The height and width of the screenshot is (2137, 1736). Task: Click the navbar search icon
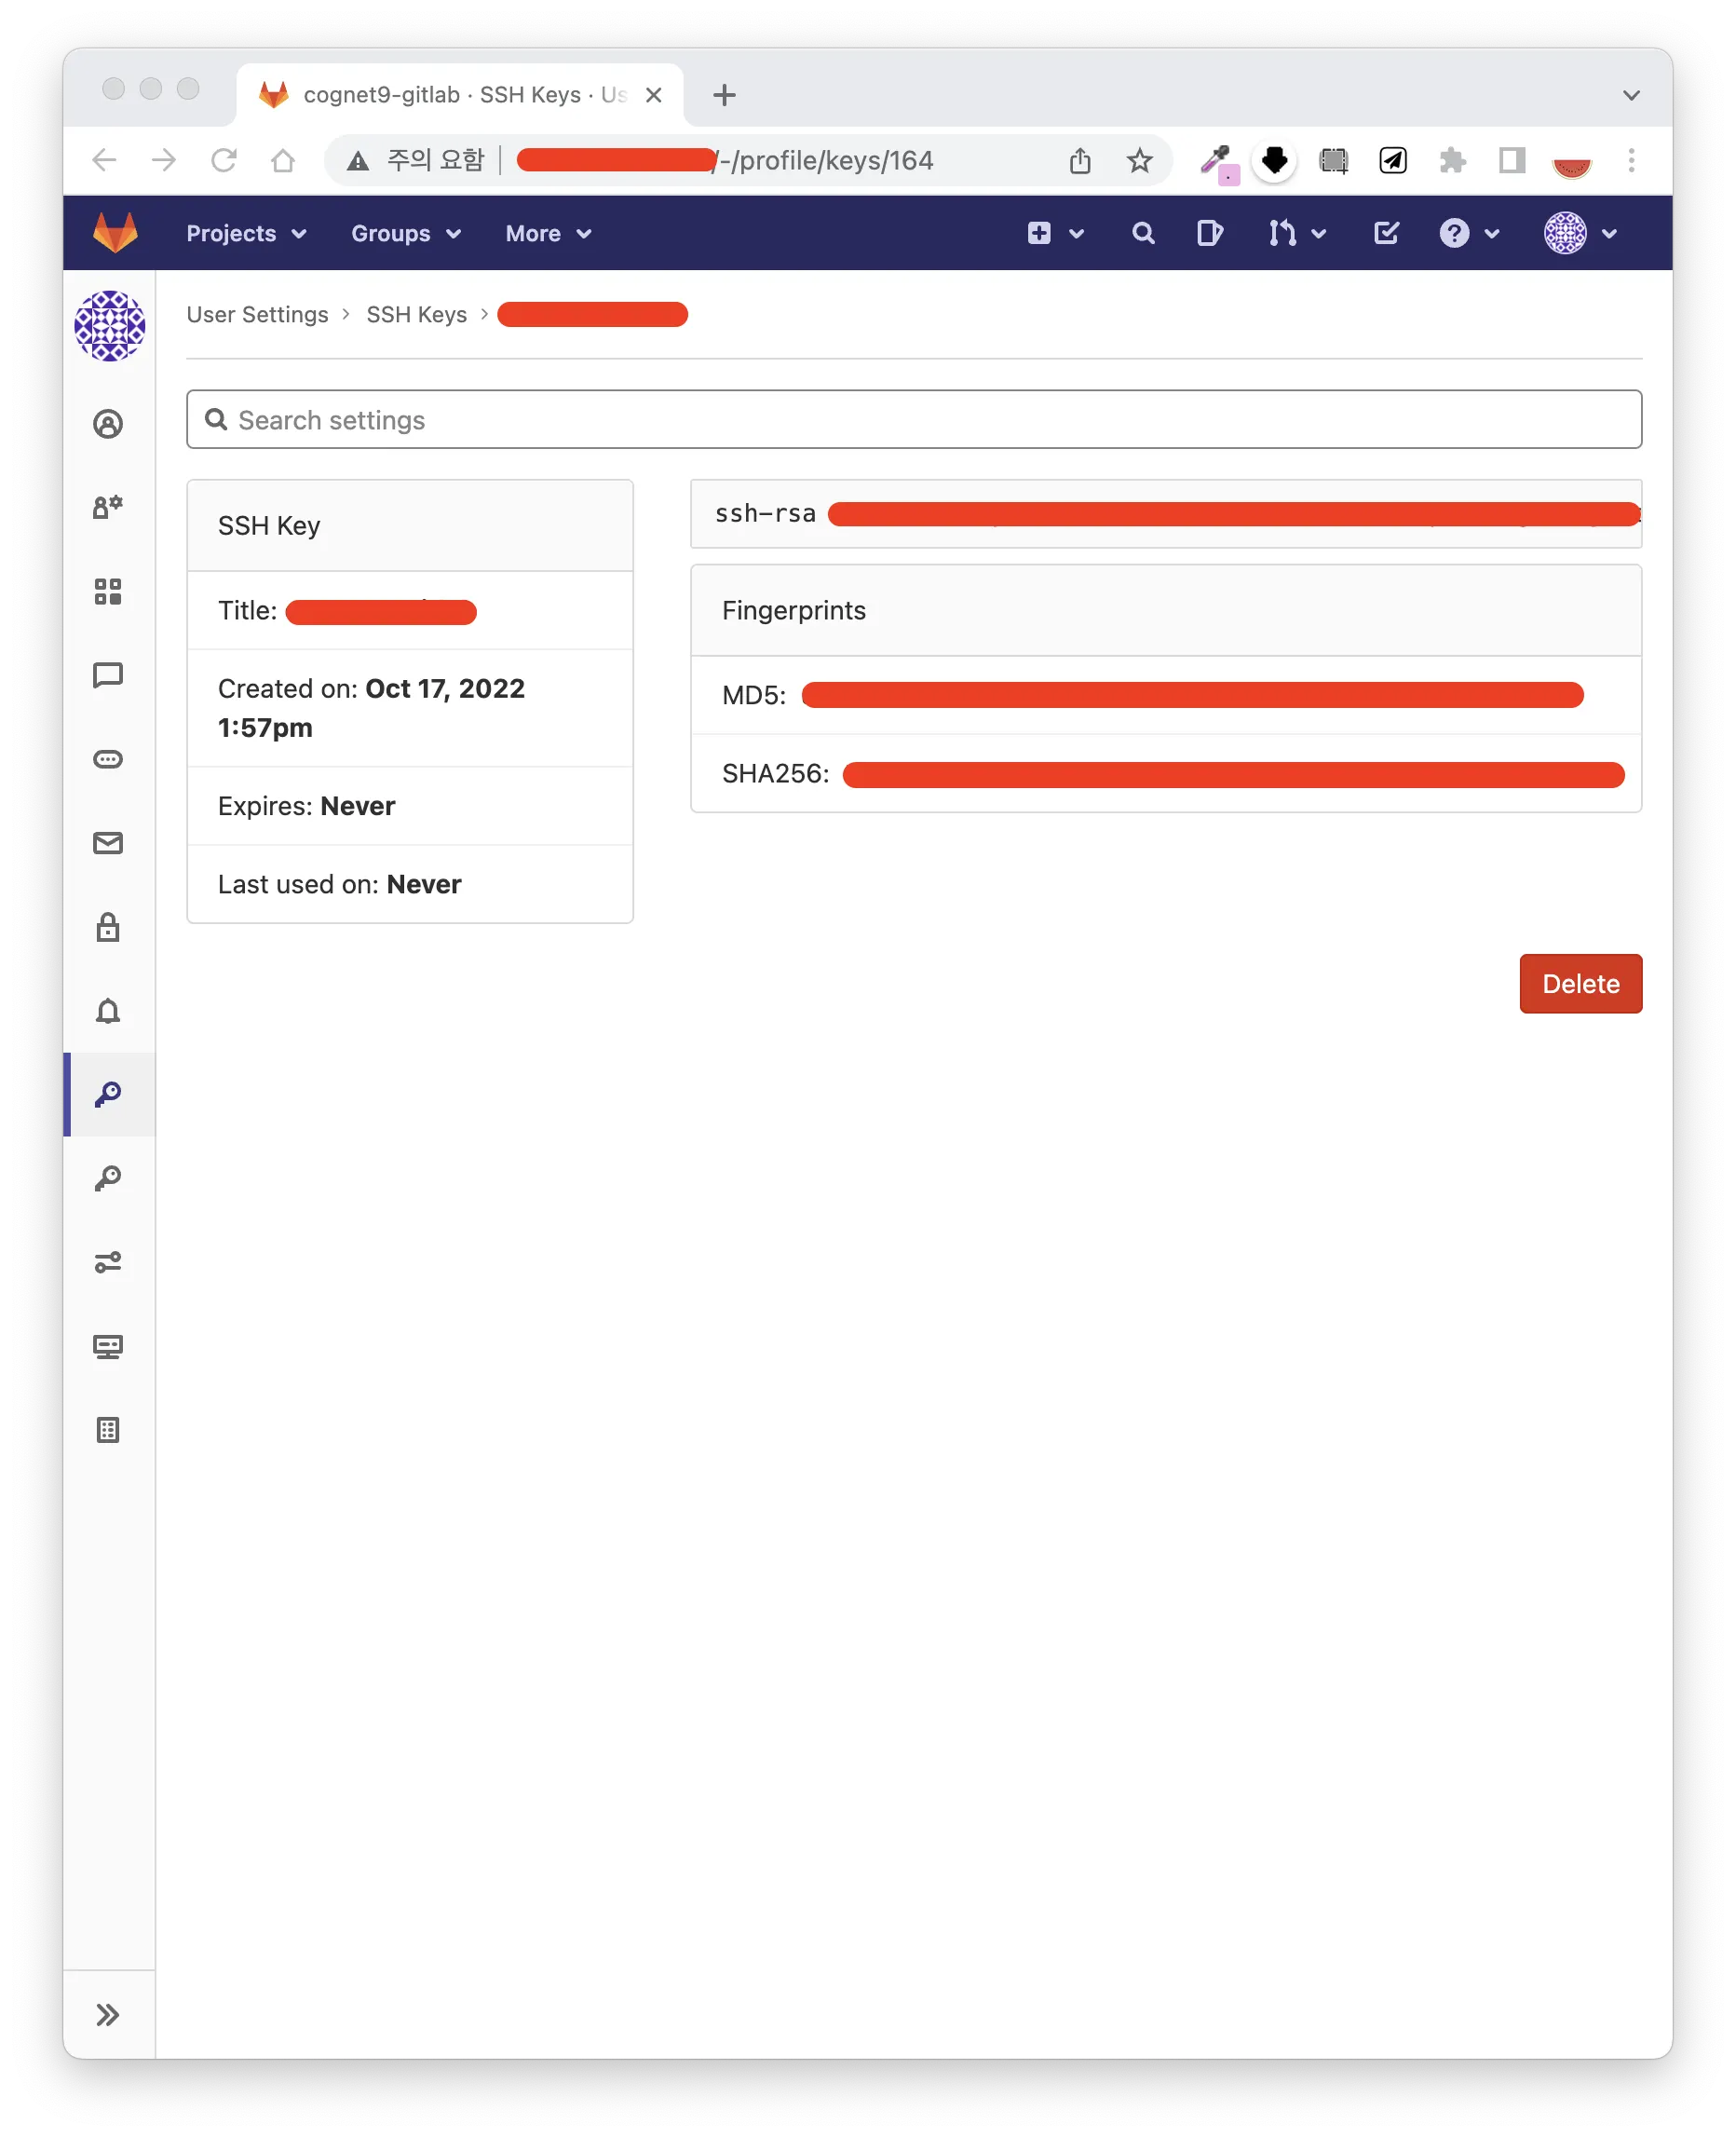(x=1143, y=233)
